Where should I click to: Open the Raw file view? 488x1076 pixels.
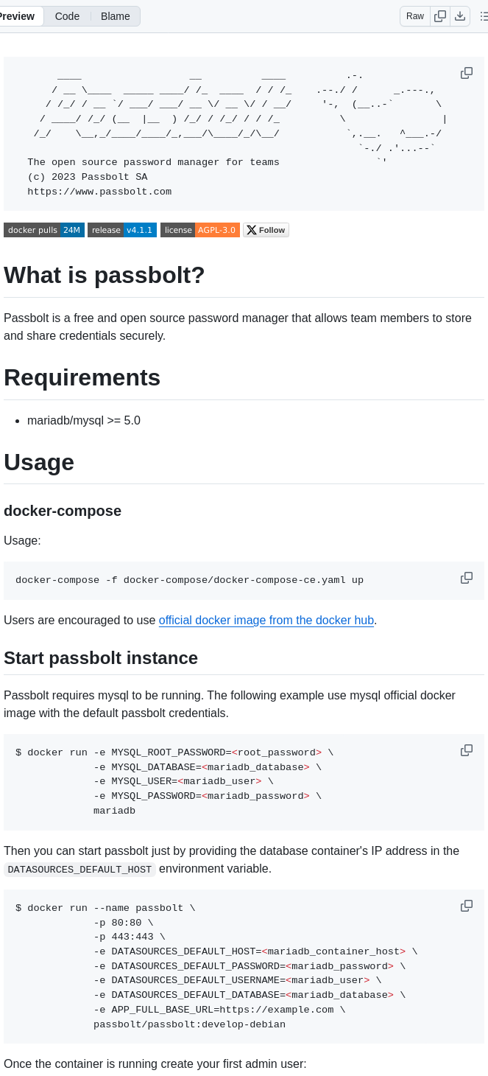point(414,15)
